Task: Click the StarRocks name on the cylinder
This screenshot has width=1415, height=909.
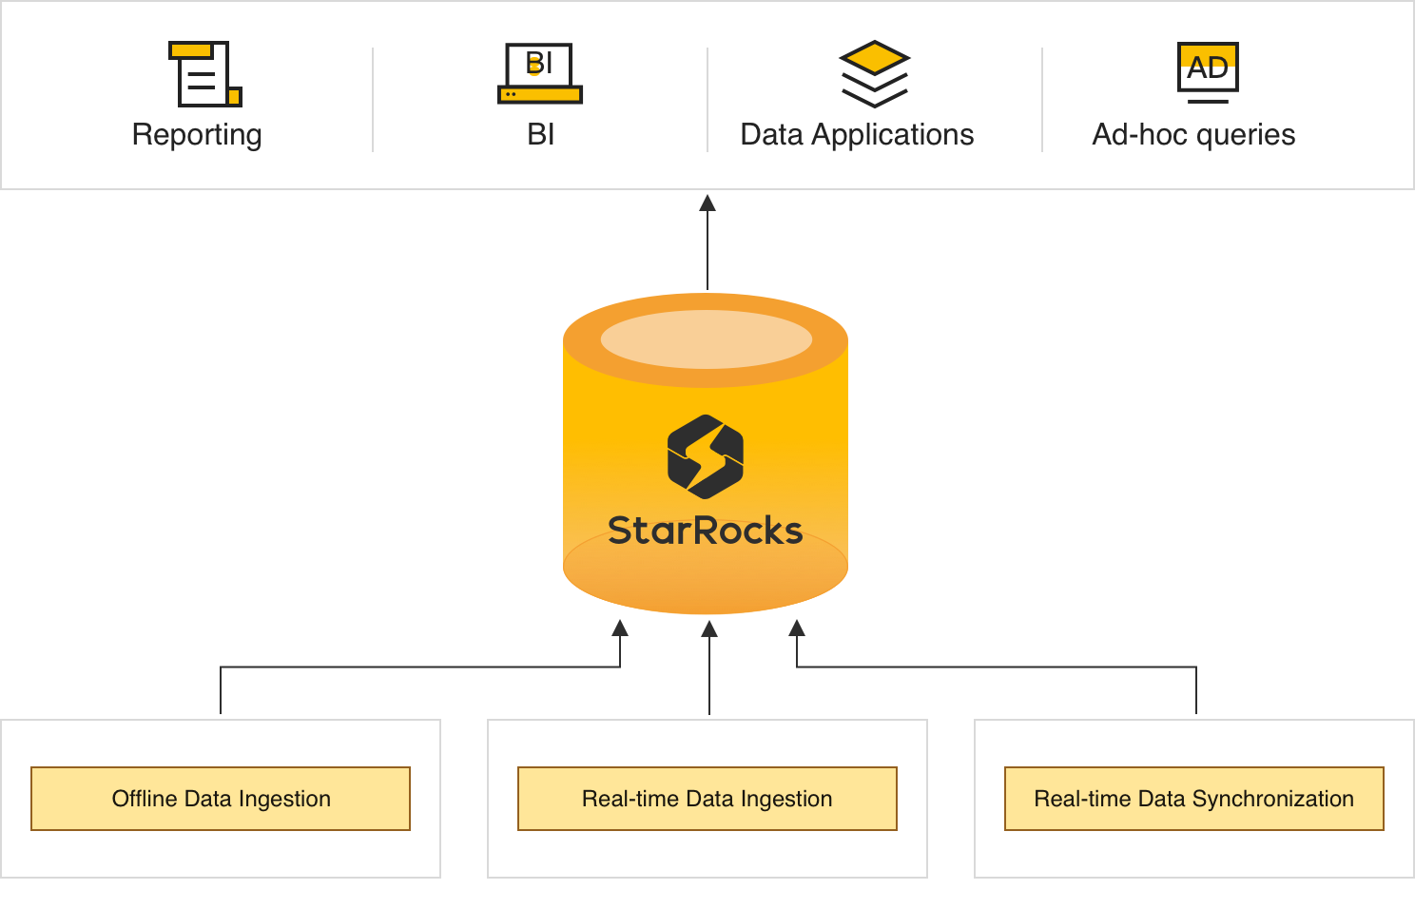Action: 706,531
